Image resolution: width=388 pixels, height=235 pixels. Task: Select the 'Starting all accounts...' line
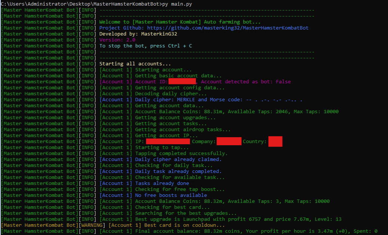click(x=135, y=64)
